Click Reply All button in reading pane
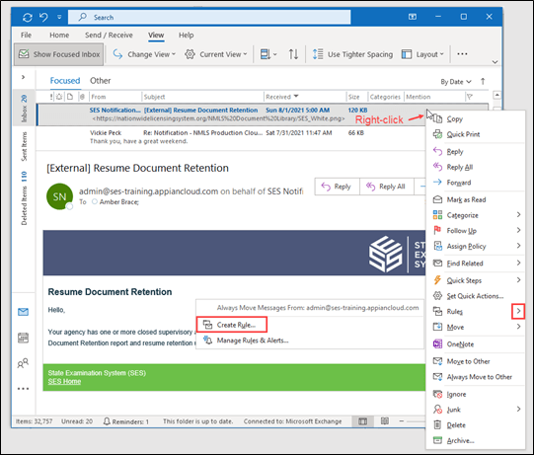The height and width of the screenshot is (455, 534). click(386, 187)
